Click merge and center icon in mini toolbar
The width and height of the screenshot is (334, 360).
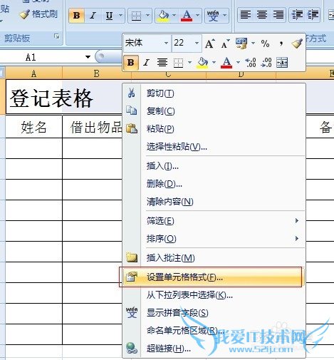click(282, 63)
